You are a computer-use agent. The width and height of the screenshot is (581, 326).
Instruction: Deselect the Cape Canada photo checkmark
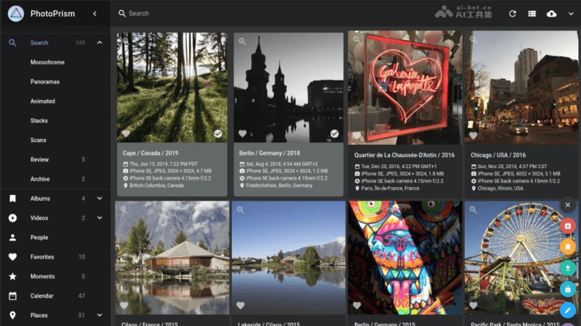pyautogui.click(x=218, y=133)
